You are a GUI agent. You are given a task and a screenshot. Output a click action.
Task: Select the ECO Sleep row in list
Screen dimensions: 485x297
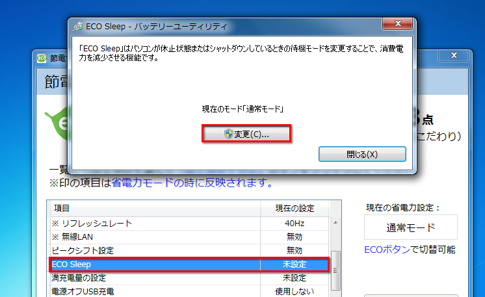(189, 265)
